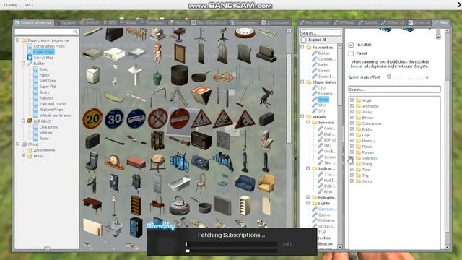Switch to the Wire tool tab

(x=441, y=22)
